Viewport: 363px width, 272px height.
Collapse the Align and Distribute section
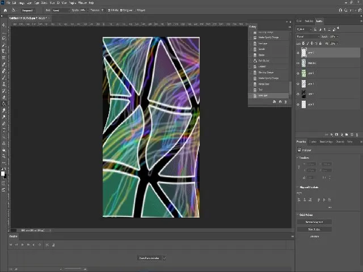(x=297, y=188)
